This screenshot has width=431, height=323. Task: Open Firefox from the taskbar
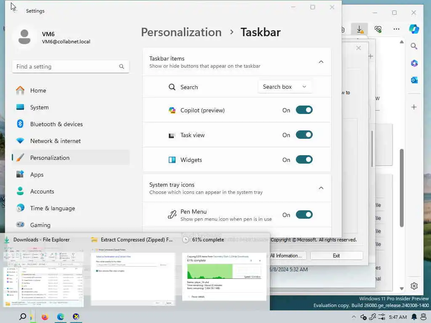45,317
